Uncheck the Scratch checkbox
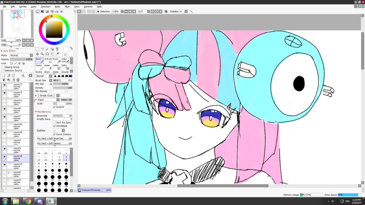This screenshot has width=365, height=205. (54, 107)
